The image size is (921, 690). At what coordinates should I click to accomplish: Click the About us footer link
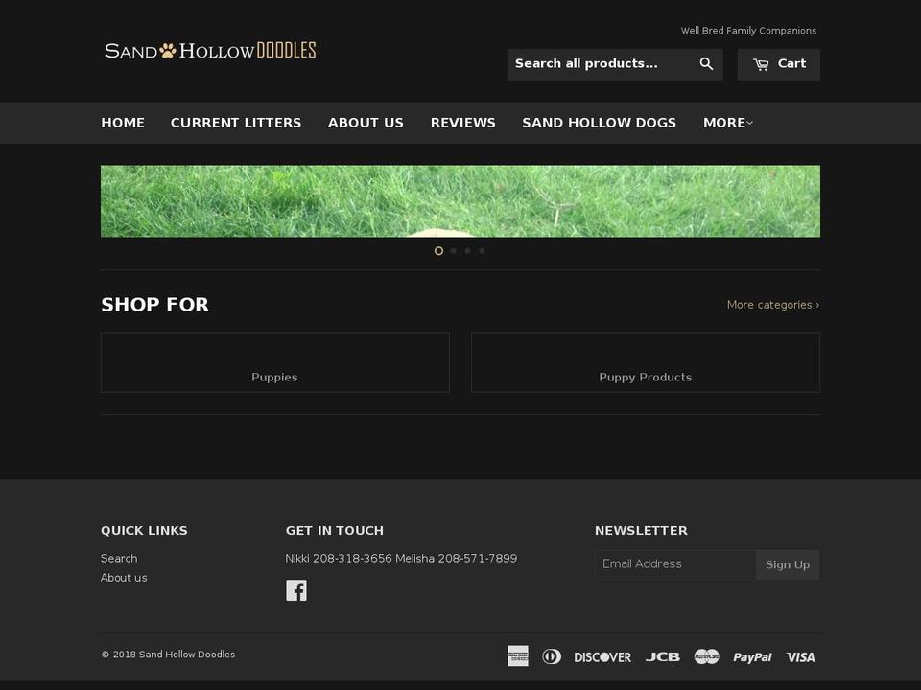124,577
